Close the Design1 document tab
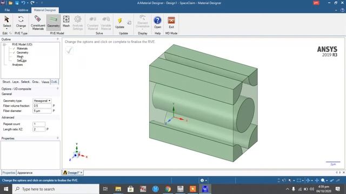Screen dimensions: 346x194 (81, 172)
